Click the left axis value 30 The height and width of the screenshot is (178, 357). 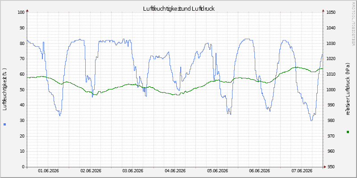pos(22,121)
